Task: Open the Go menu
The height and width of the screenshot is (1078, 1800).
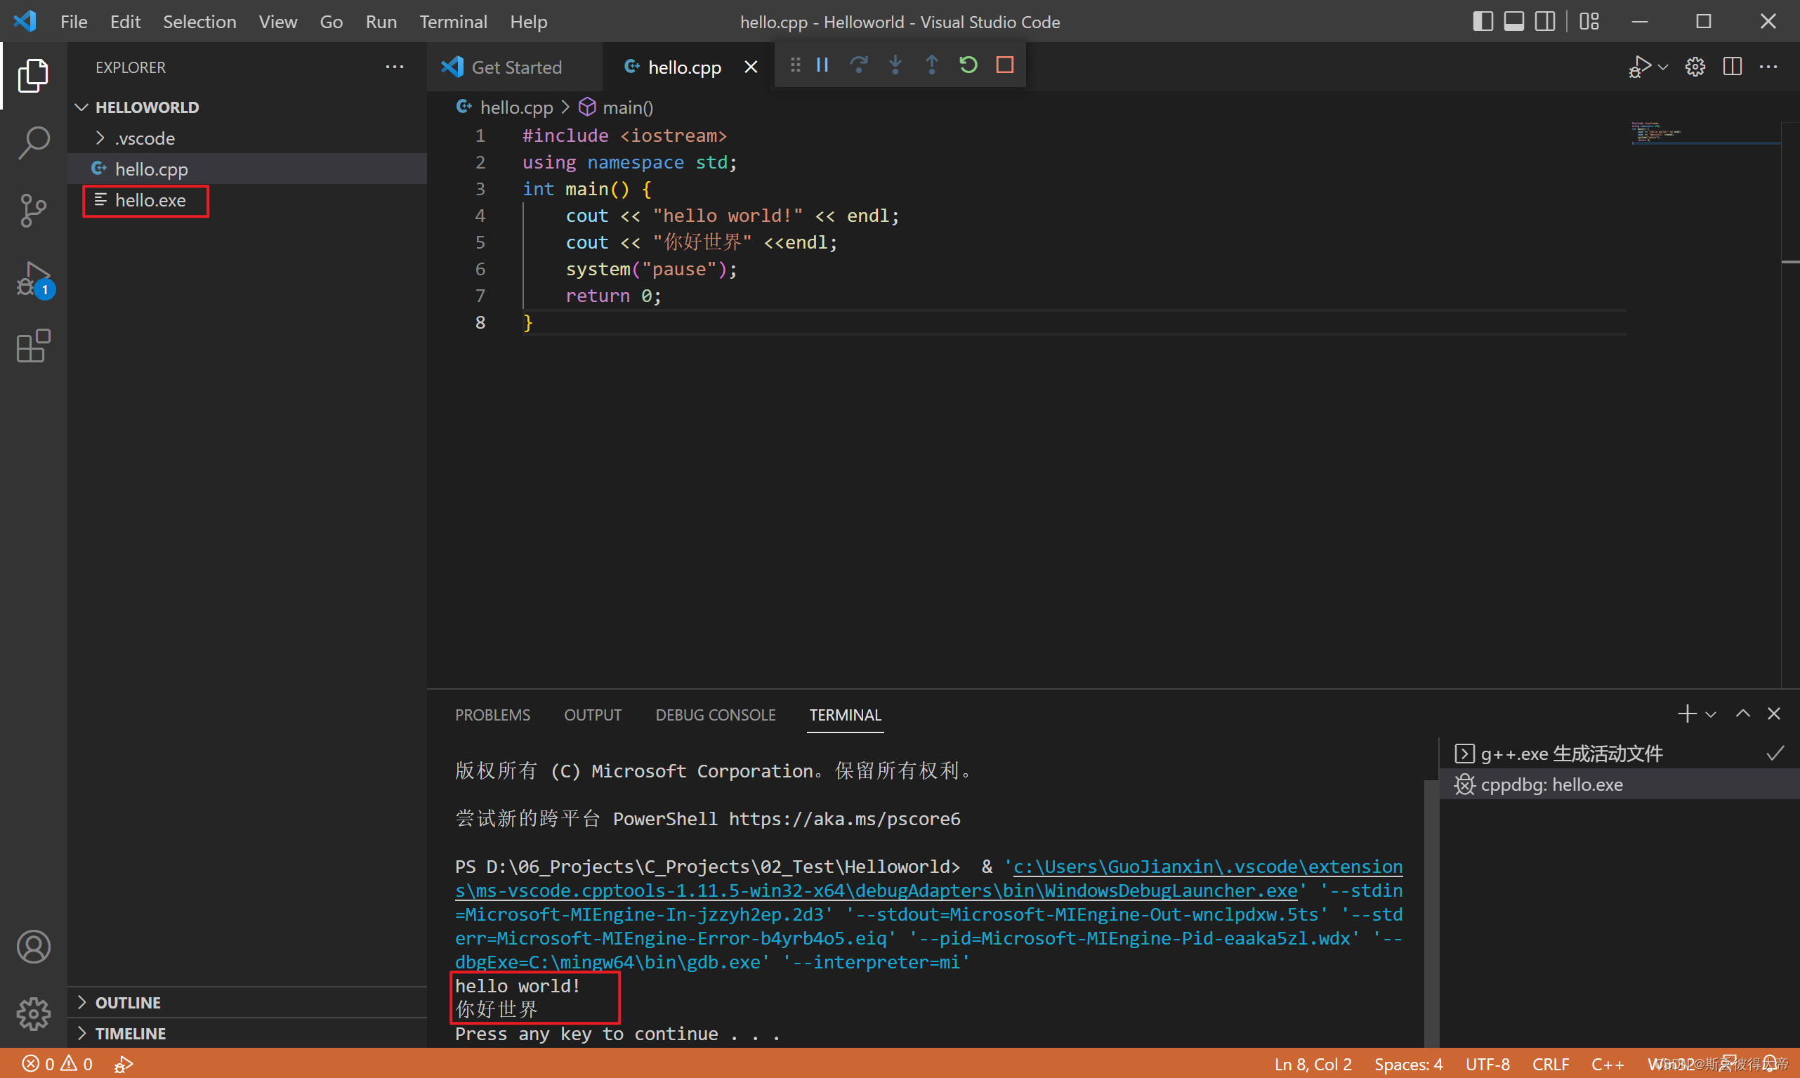Action: pyautogui.click(x=331, y=22)
